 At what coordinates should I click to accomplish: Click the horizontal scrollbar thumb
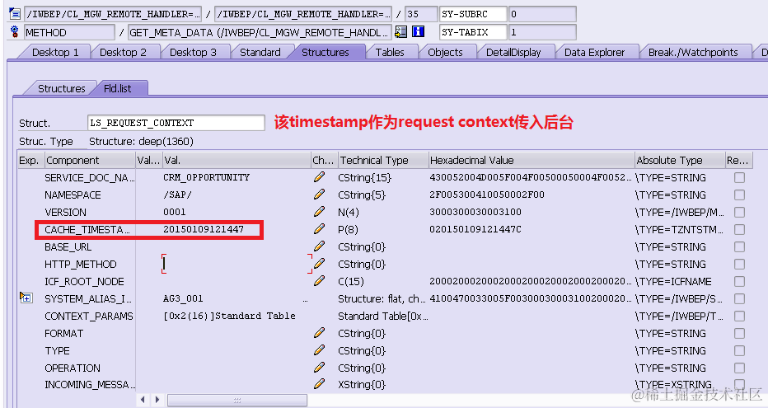237,400
